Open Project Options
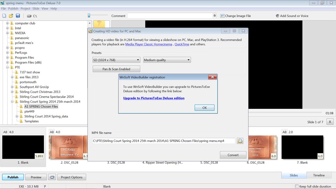Image resolution: width=336 pixels, height=189 pixels. [x=72, y=177]
